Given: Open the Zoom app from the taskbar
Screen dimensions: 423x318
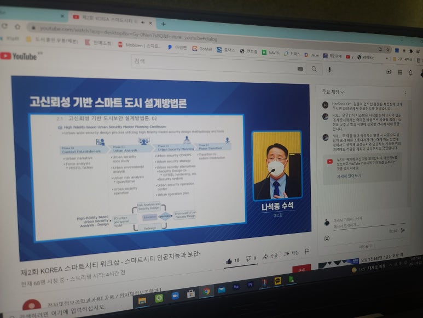Looking at the screenshot, I should (x=175, y=297).
